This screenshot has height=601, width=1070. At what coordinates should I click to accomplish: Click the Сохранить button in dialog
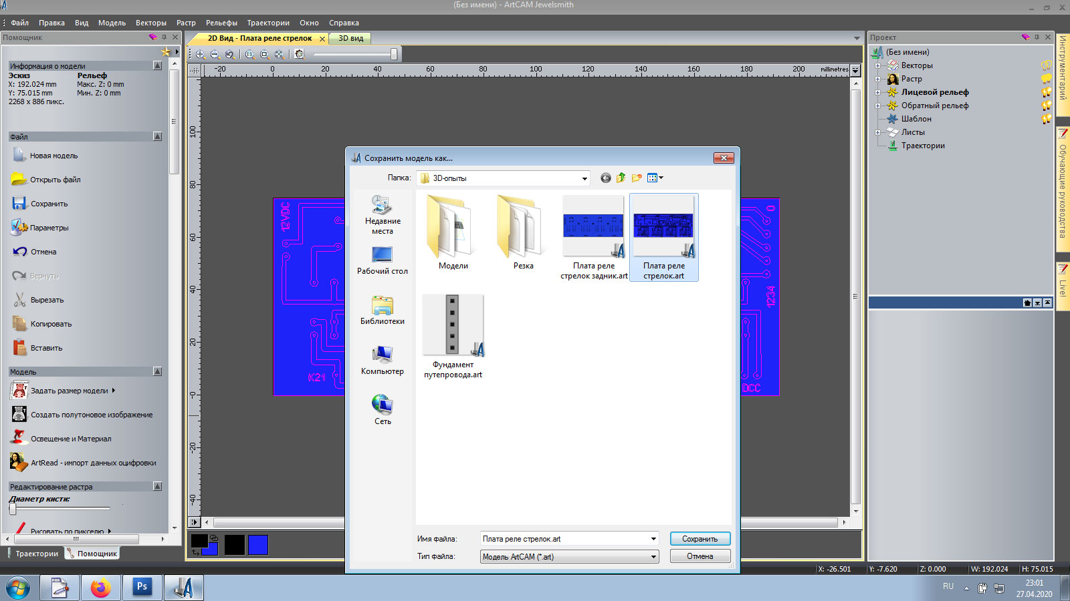[x=700, y=539]
